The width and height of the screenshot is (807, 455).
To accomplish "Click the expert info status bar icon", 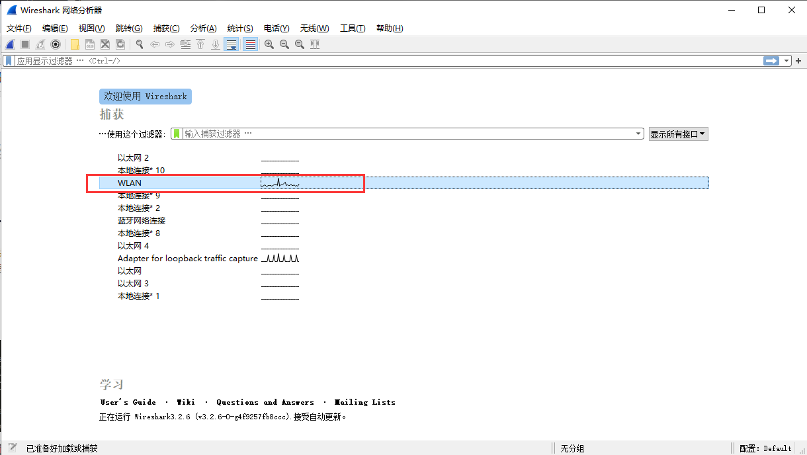I will (13, 448).
